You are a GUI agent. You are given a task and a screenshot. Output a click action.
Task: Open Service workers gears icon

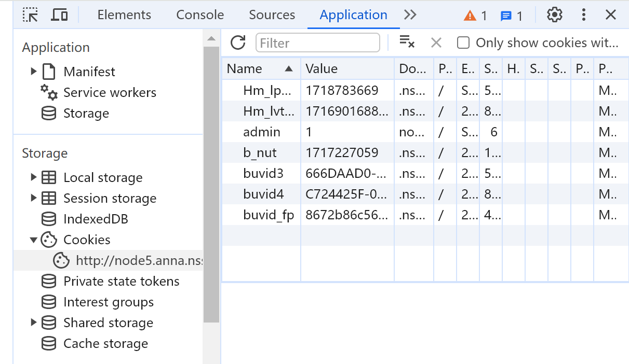coord(49,92)
